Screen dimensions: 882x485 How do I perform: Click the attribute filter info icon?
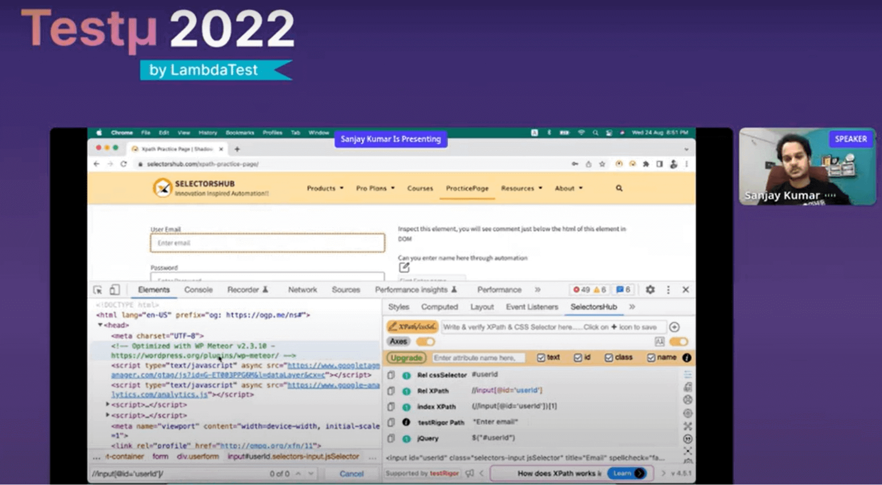[687, 358]
